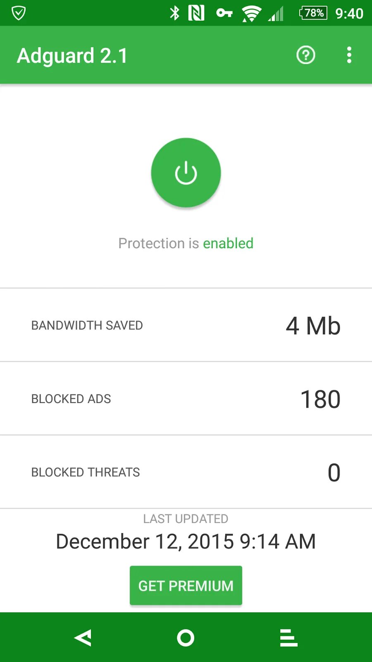Open the recent apps navigation button
The height and width of the screenshot is (662, 372).
pyautogui.click(x=289, y=638)
